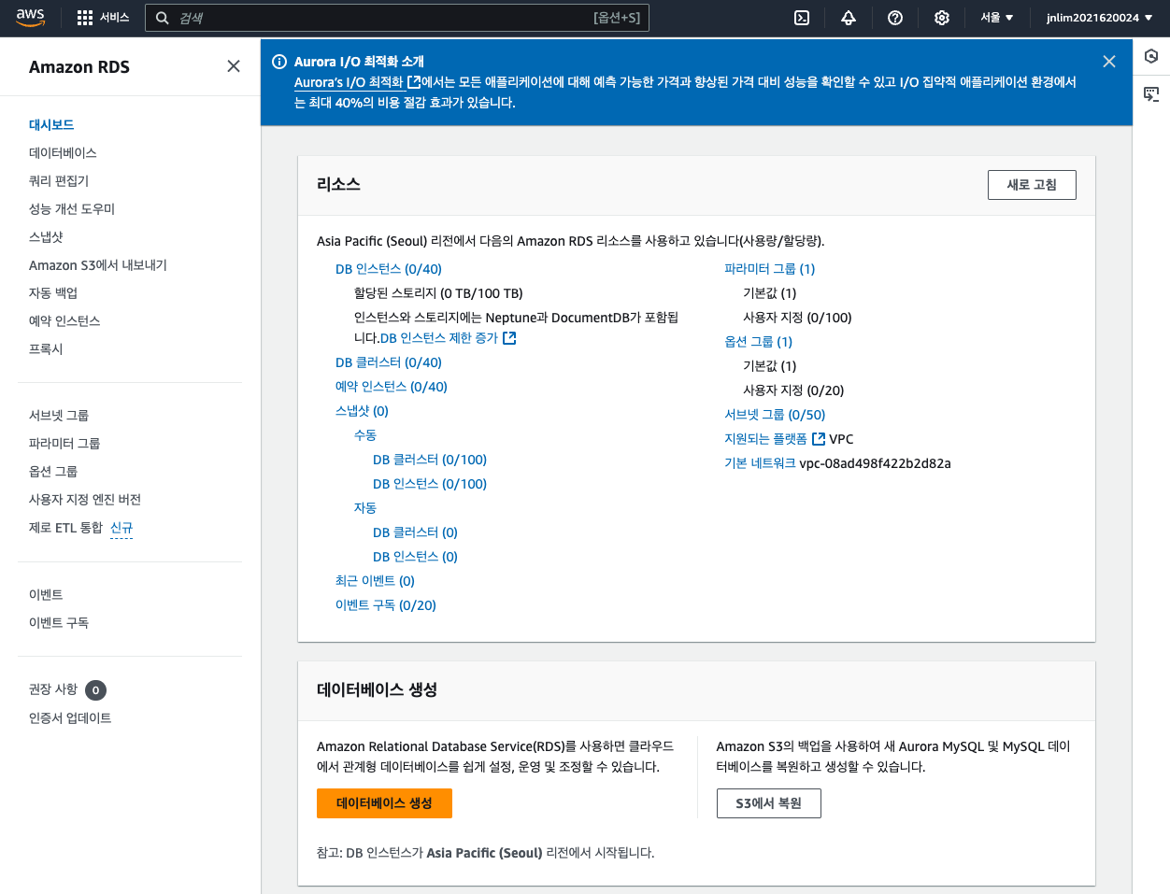This screenshot has height=894, width=1170.
Task: Open the 파라미터 그룹 (1) link
Action: (770, 269)
